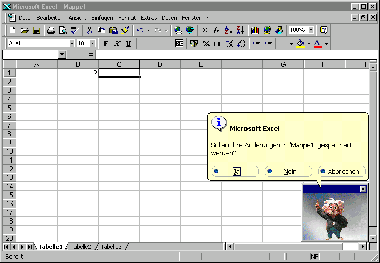The image size is (380, 263).
Task: Sort descending with Z-A icon
Action: point(240,30)
